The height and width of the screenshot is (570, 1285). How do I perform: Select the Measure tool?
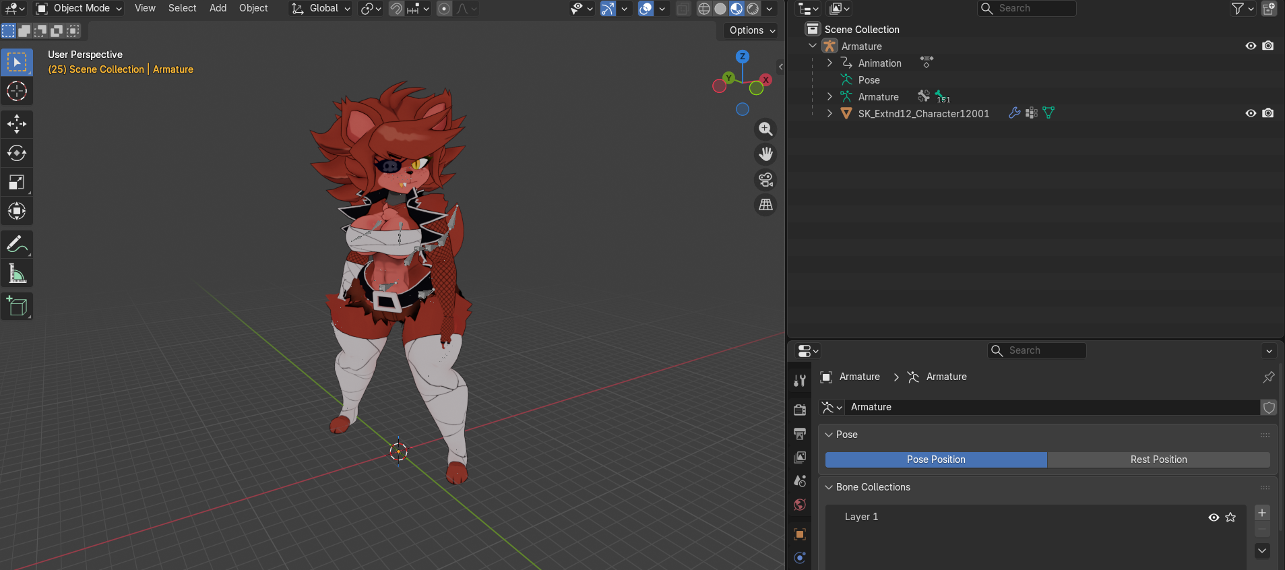pos(17,274)
